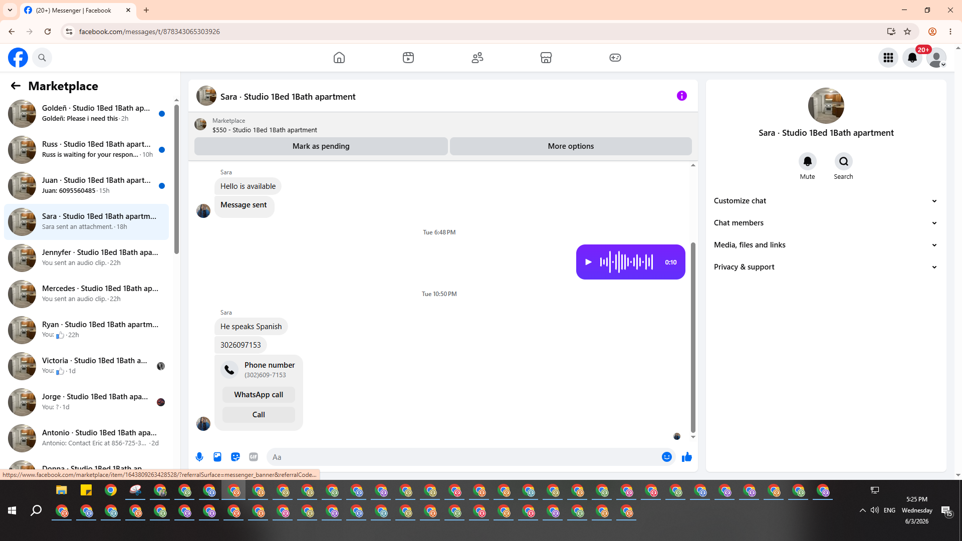Viewport: 962px width, 541px height.
Task: Open File Explorer from the taskbar
Action: click(x=62, y=490)
